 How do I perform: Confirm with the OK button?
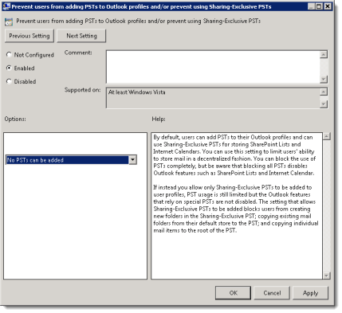pos(233,293)
